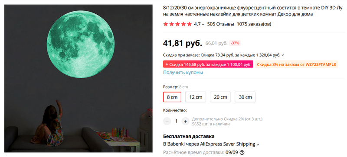Image resolution: width=347 pixels, height=157 pixels.
Task: Choose the 20 cm size
Action: [x=220, y=97]
